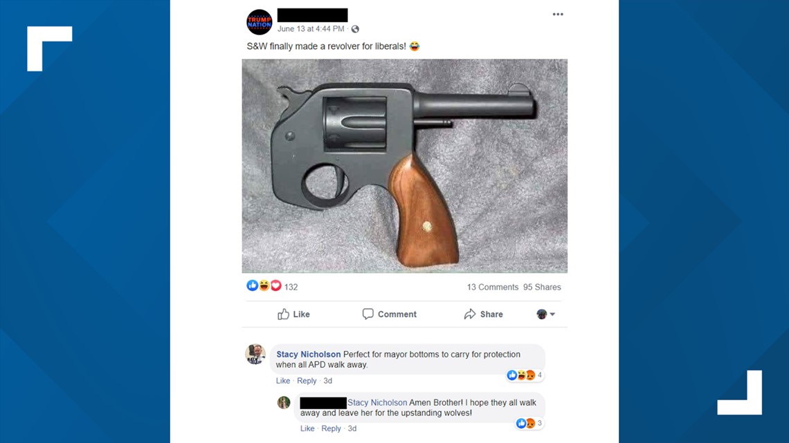Click the reply commenter's small avatar
The height and width of the screenshot is (443, 789).
pos(284,402)
